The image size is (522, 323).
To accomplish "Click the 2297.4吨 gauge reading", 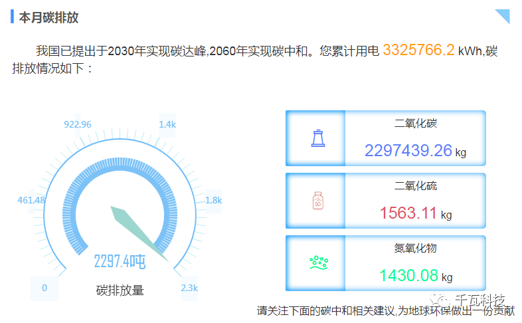I will (x=120, y=261).
